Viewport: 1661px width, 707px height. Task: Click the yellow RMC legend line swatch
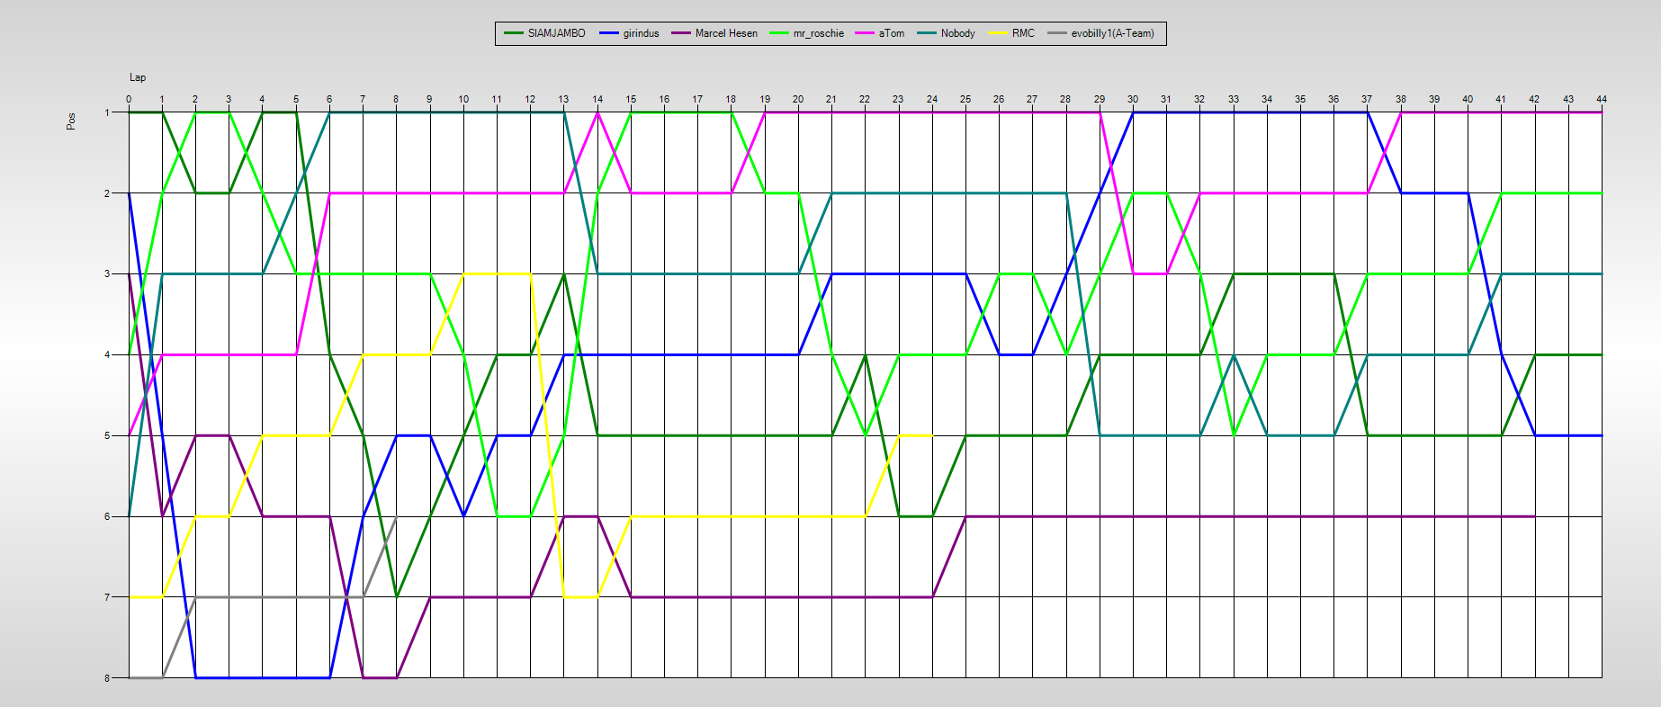click(998, 33)
